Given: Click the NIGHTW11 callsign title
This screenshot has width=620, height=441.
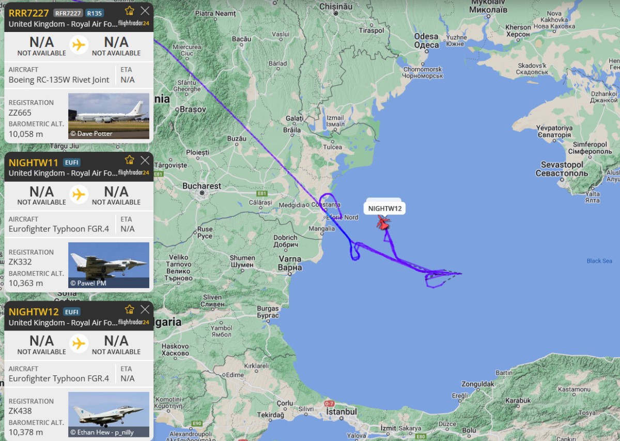Looking at the screenshot, I should coord(34,162).
